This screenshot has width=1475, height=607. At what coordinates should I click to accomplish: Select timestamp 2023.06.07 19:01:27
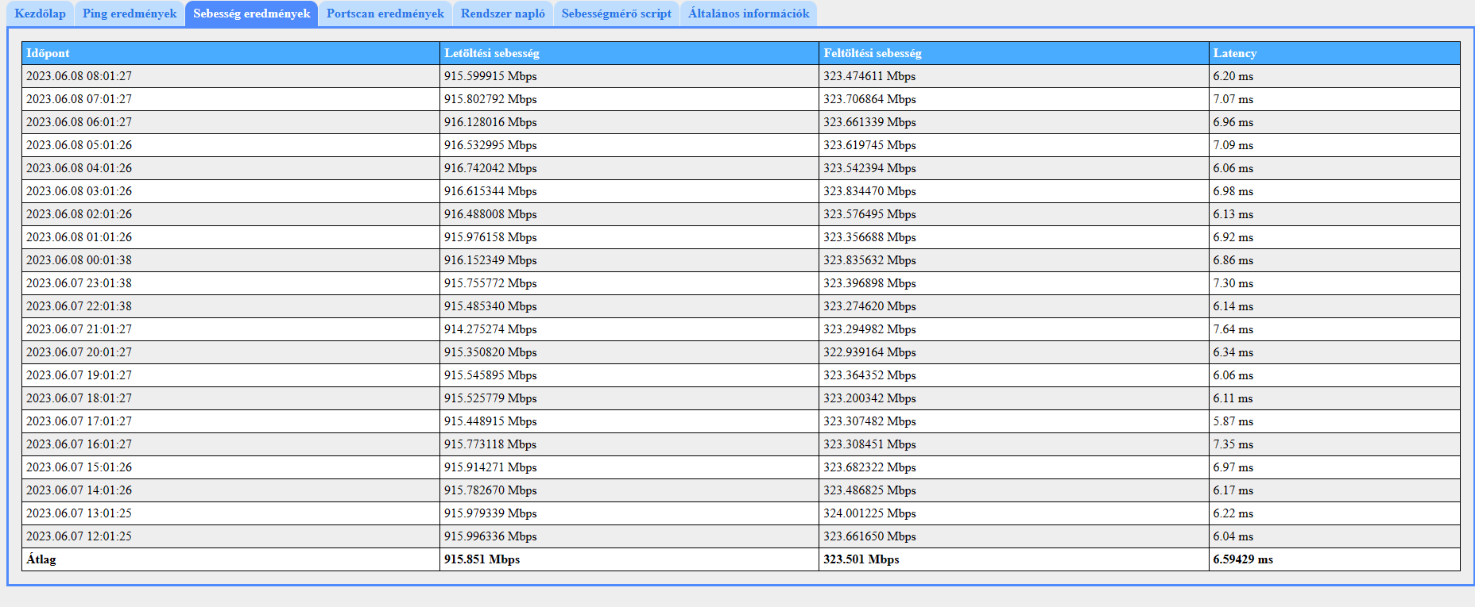pyautogui.click(x=79, y=375)
